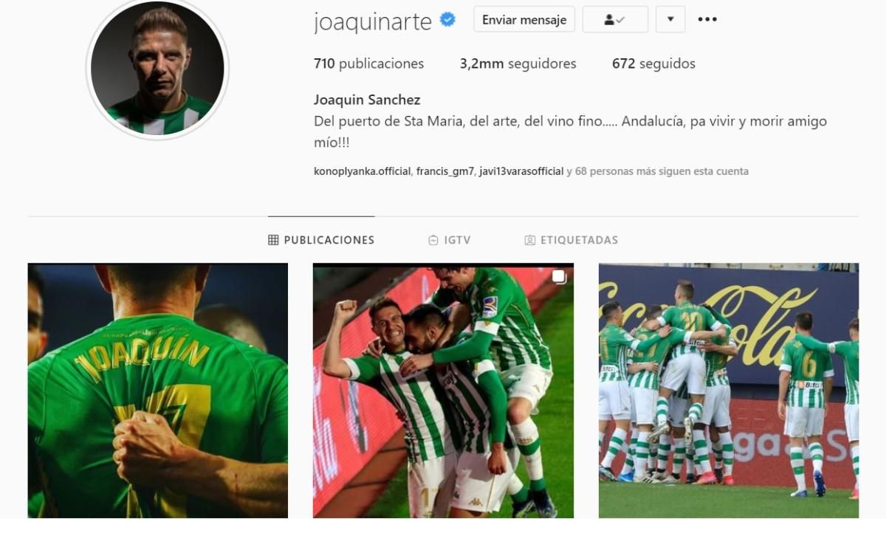Click the verified badge beside joaquinarte
This screenshot has height=536, width=886.
coord(447,20)
